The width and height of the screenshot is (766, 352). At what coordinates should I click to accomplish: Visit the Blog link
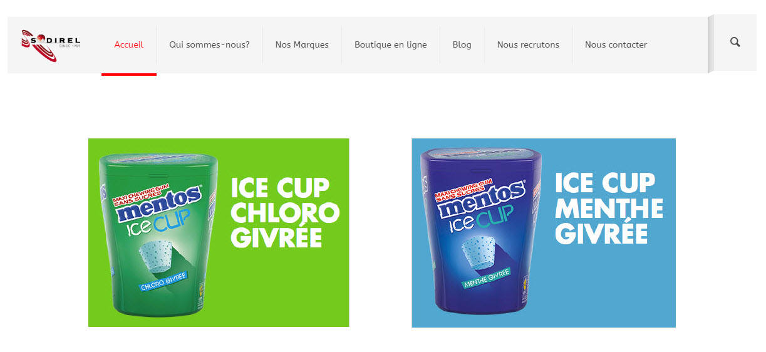coord(462,44)
